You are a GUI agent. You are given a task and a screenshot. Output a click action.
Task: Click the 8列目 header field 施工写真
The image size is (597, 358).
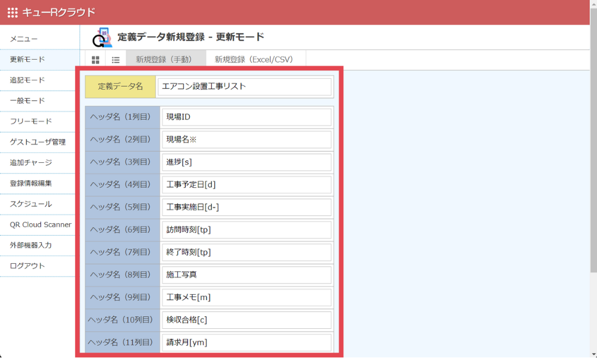click(x=247, y=274)
